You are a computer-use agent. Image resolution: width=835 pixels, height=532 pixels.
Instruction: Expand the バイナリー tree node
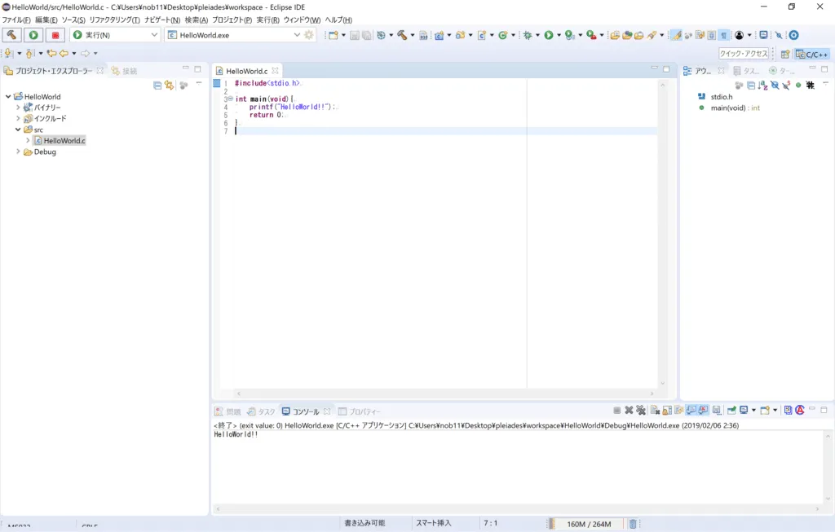[x=18, y=108]
